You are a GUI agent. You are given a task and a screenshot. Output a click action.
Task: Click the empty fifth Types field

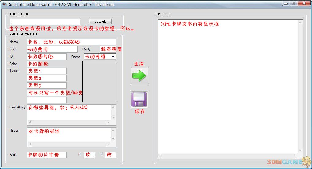click(x=47, y=100)
